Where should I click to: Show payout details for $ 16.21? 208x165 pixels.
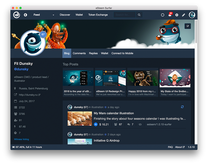pos(104,124)
